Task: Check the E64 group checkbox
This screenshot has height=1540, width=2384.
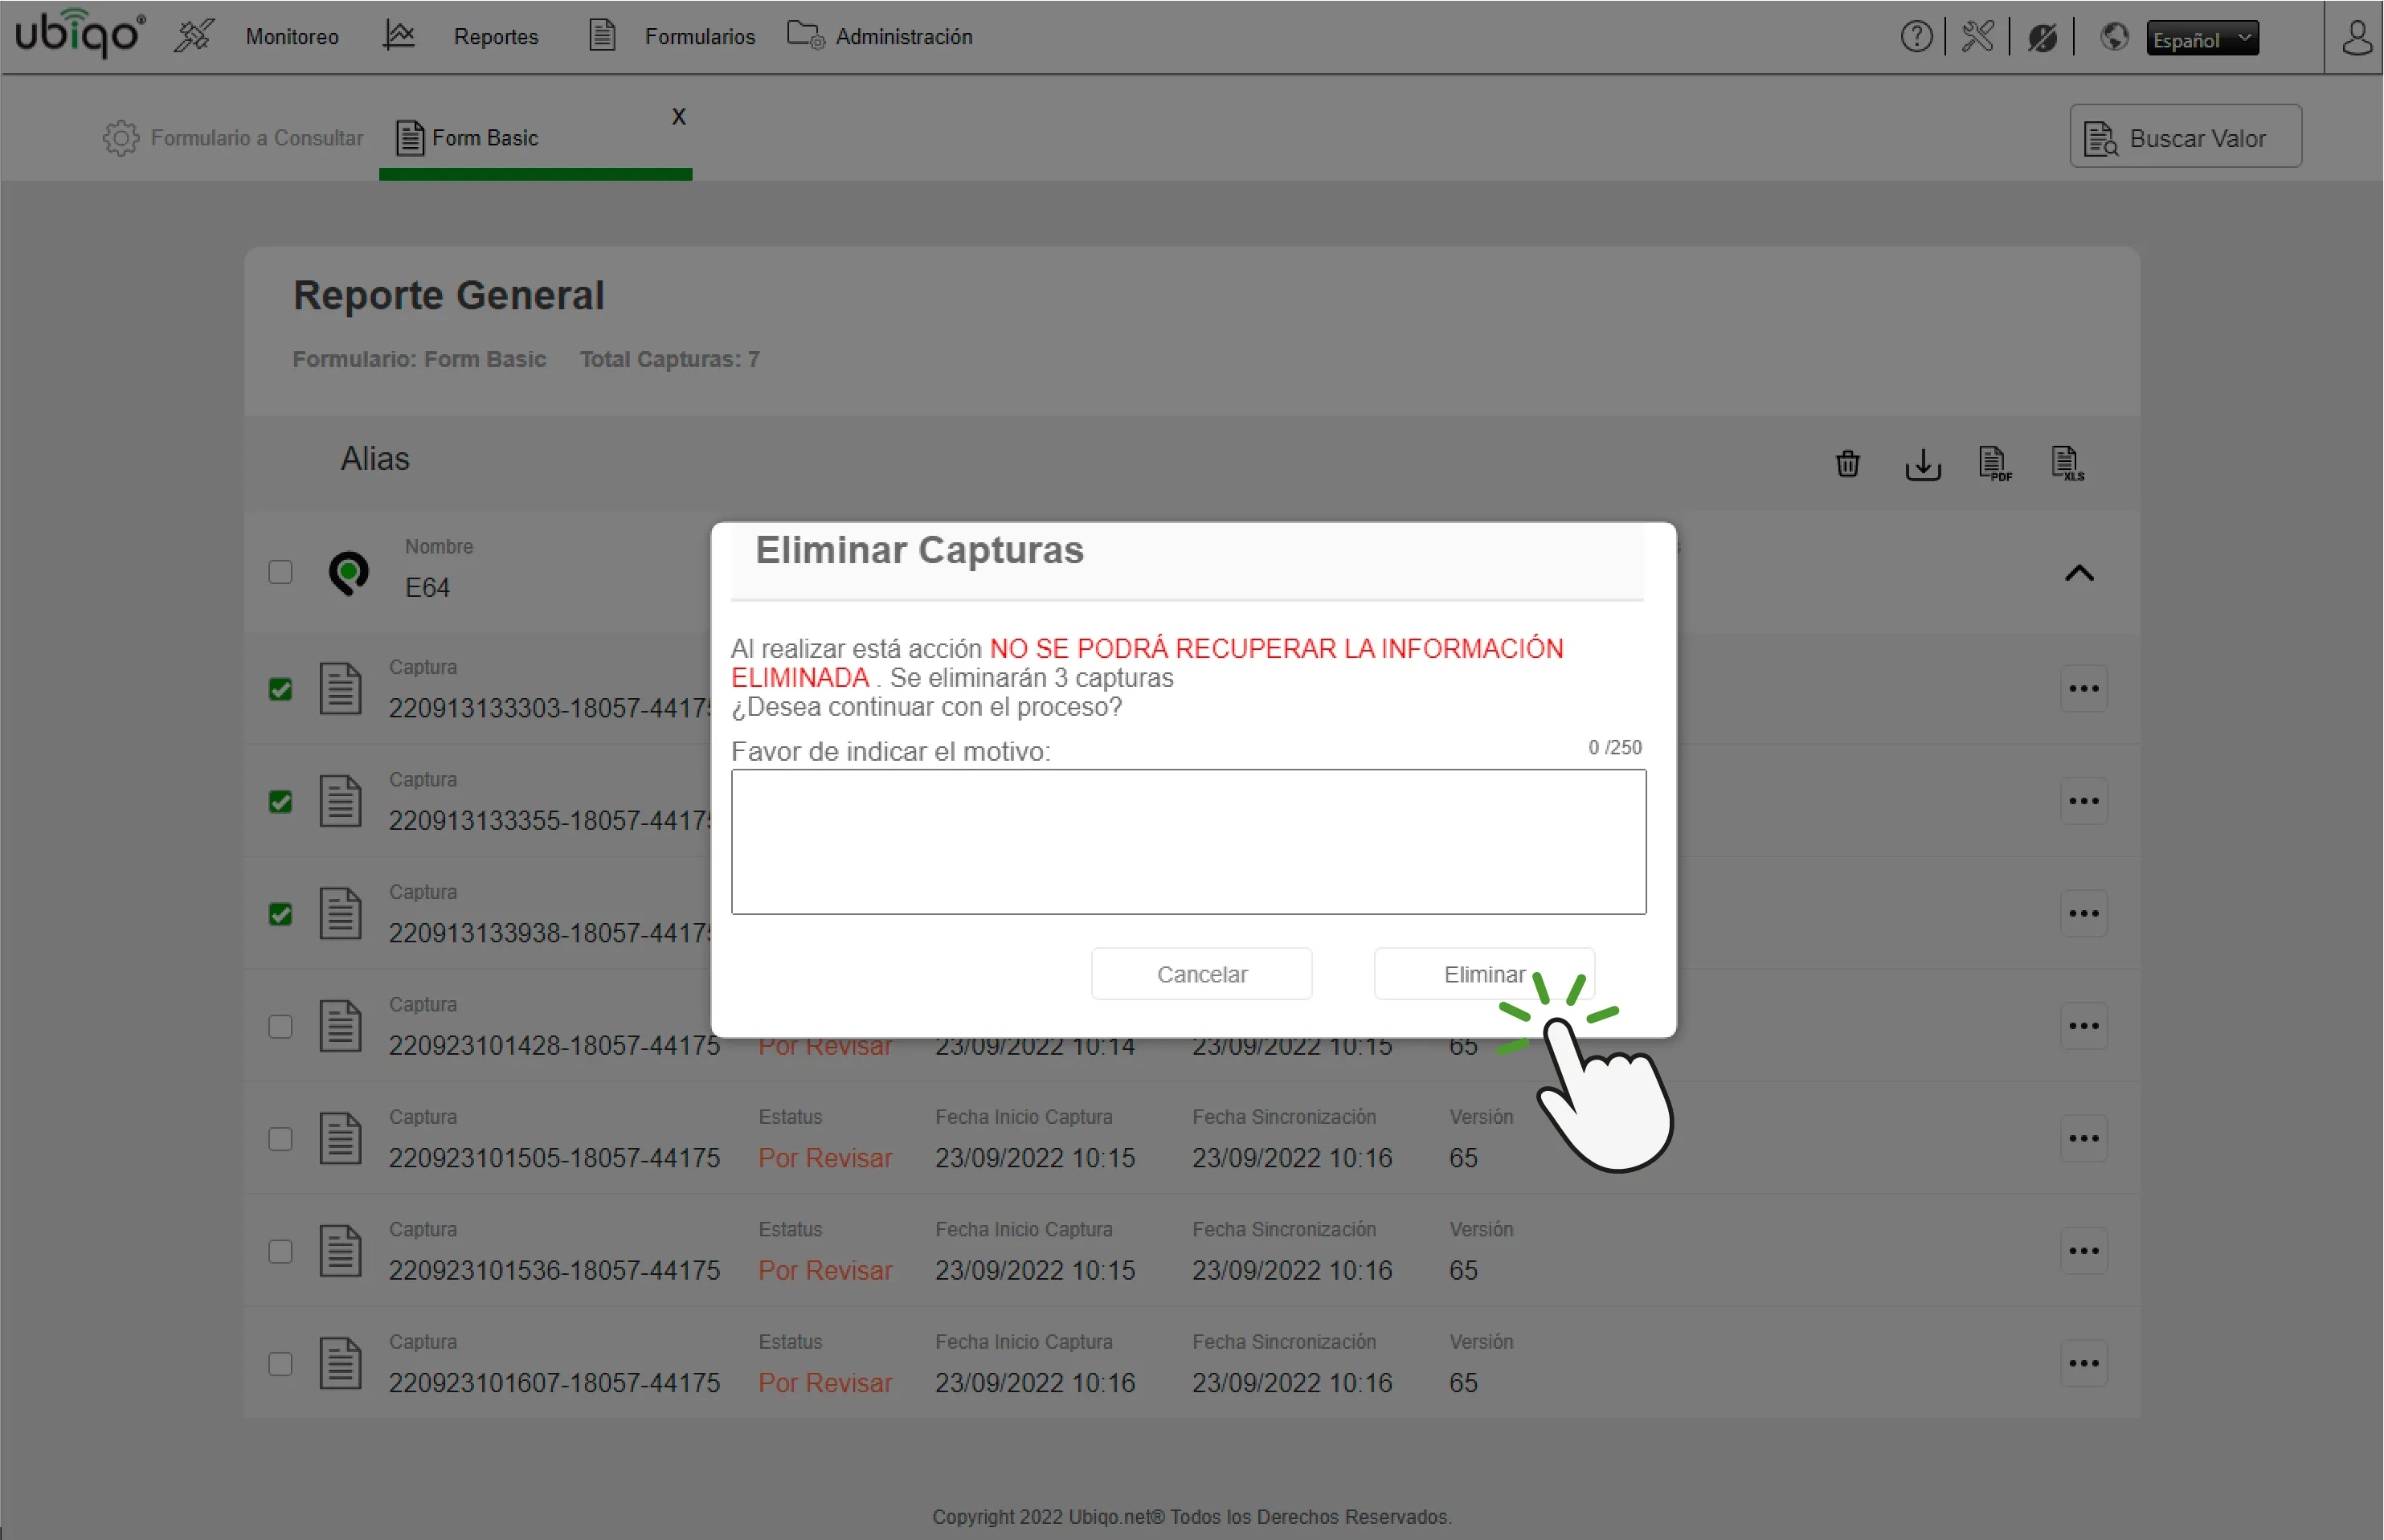Action: 280,572
